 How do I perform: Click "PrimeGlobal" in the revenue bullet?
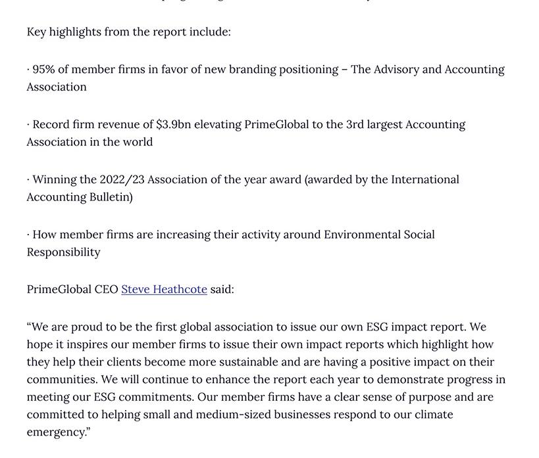tap(276, 125)
